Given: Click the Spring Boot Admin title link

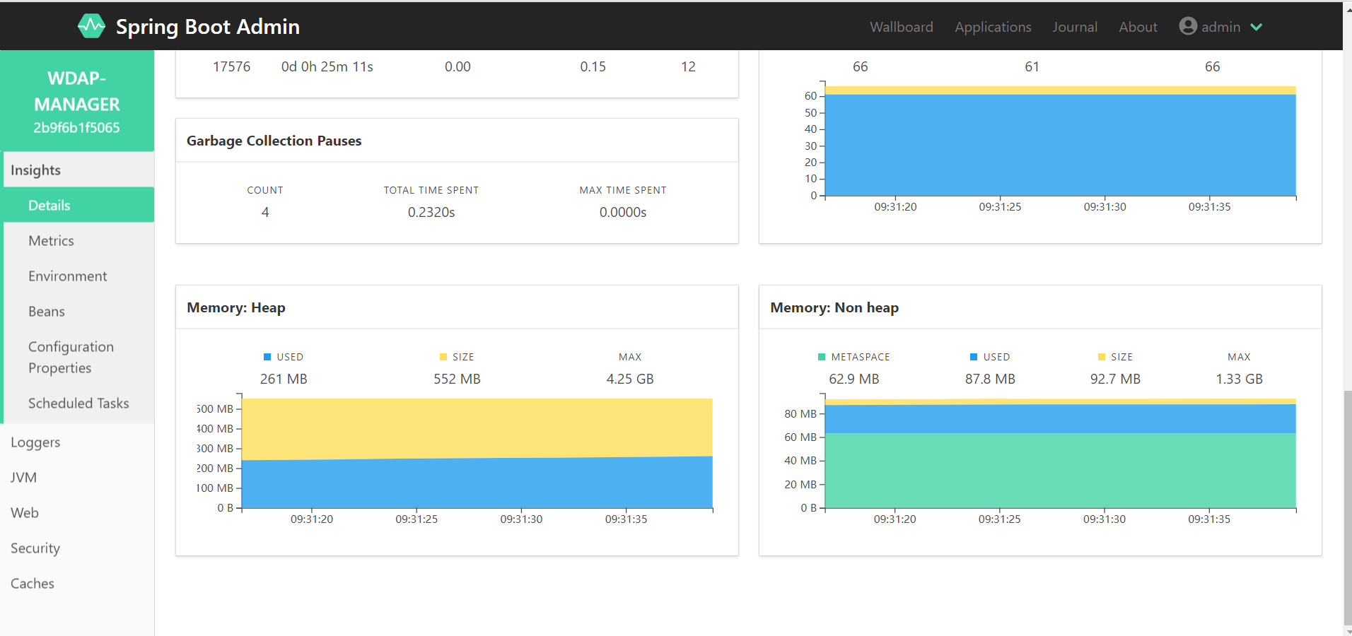Looking at the screenshot, I should pos(208,27).
